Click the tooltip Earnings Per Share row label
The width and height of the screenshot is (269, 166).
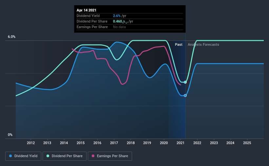pyautogui.click(x=92, y=27)
